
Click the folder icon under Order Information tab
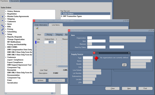click(37, 28)
